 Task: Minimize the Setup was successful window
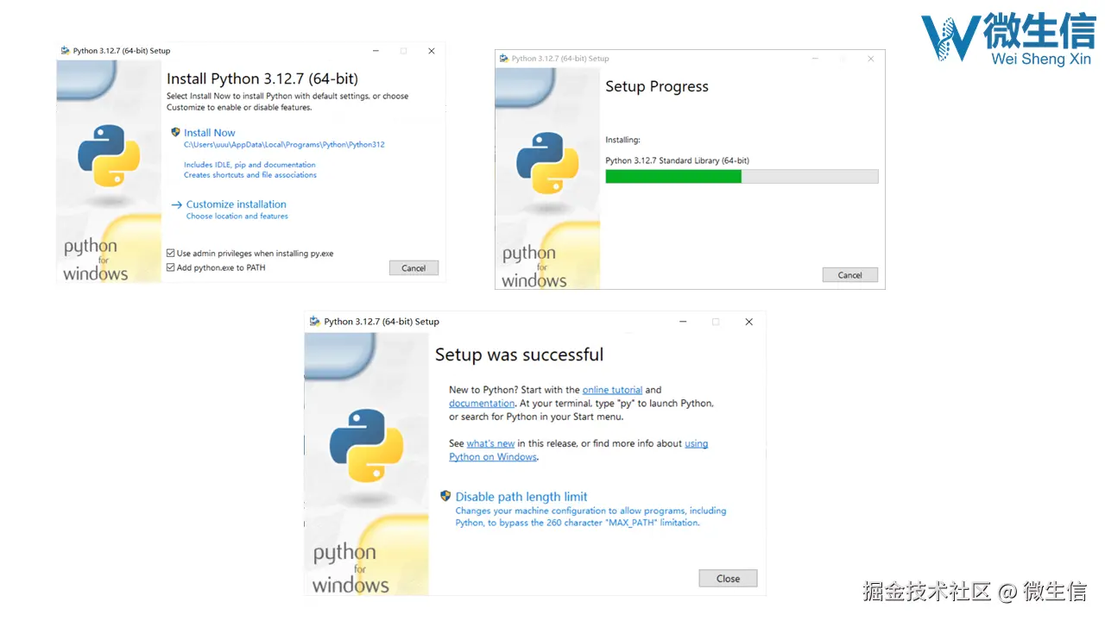pyautogui.click(x=682, y=322)
